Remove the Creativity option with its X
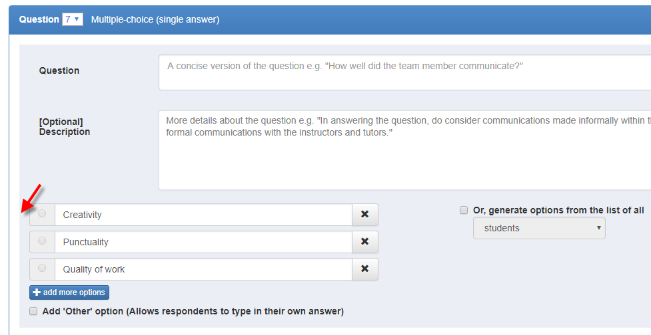 click(365, 215)
